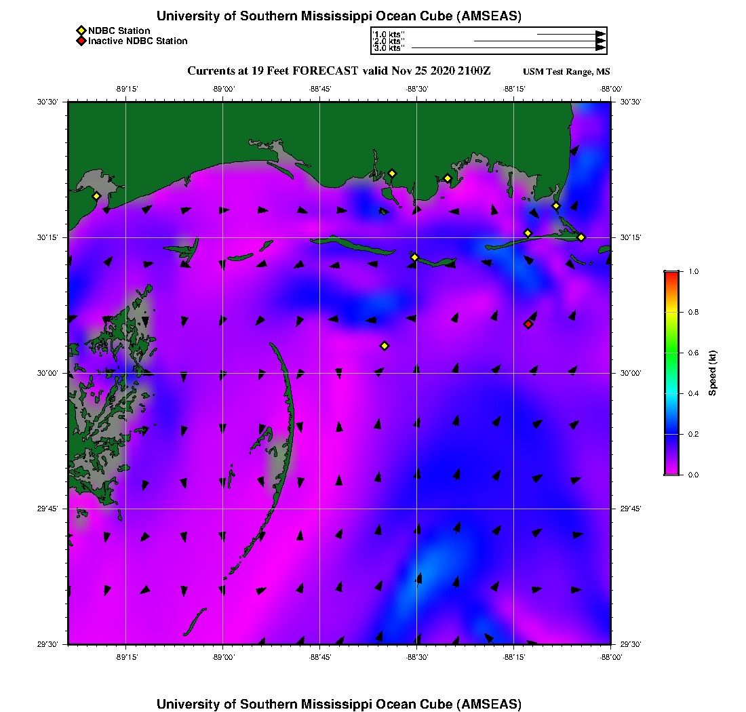Image resolution: width=746 pixels, height=712 pixels.
Task: Click the bottom Ocean Cube (AMSEAS) title
Action: [338, 703]
